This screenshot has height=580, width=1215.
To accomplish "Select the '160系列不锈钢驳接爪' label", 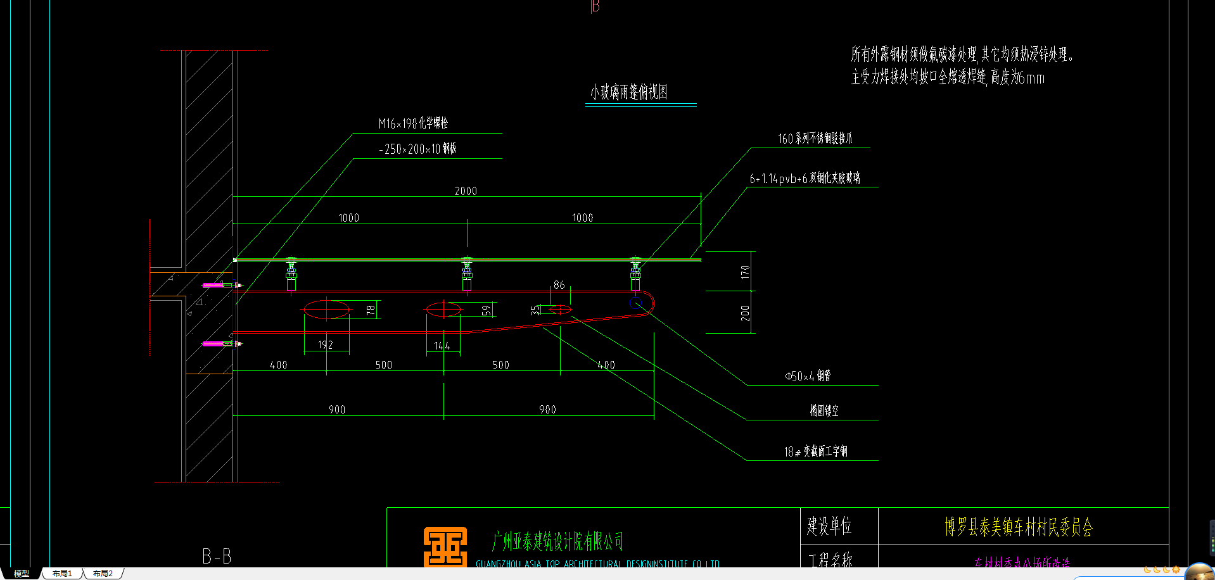I will (x=815, y=139).
